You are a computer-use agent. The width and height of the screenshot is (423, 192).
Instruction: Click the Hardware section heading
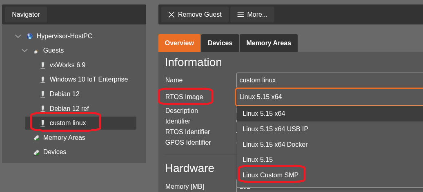click(189, 168)
